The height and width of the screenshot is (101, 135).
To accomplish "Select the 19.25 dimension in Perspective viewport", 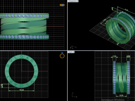I will point(126,10).
